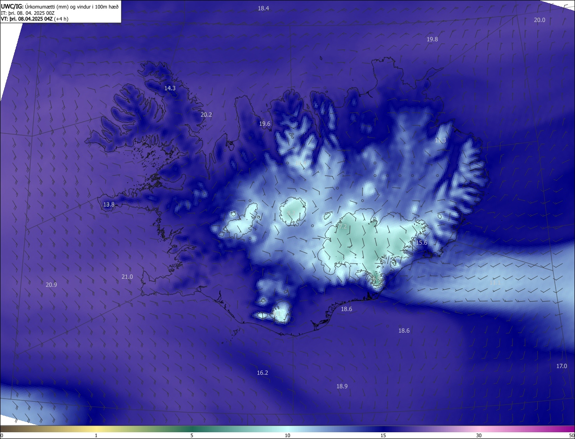The image size is (575, 439).
Task: Click the 30 label on the color scale
Action: (x=479, y=435)
